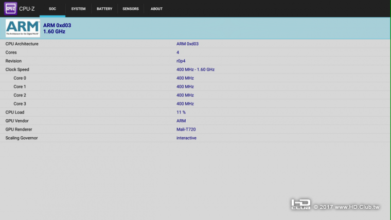Viewport: 391px width, 220px height.
Task: Click the Clock Speed label
Action: tap(17, 69)
